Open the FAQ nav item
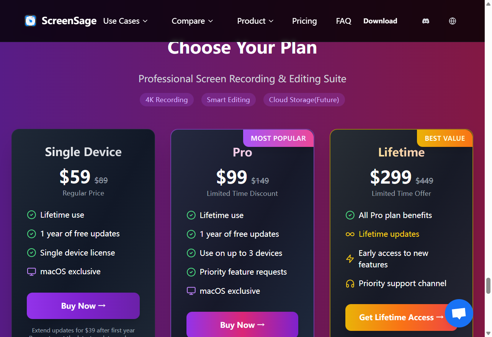This screenshot has height=337, width=492. [x=343, y=21]
